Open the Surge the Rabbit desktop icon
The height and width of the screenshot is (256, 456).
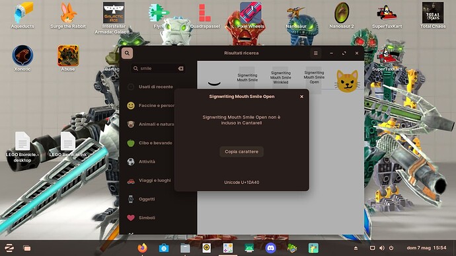[68, 15]
